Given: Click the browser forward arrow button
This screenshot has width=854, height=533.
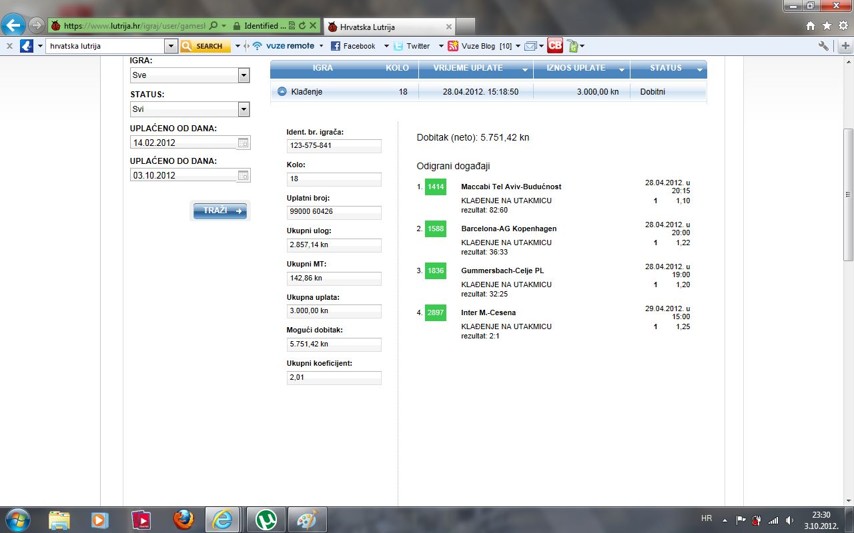Looking at the screenshot, I should [x=37, y=26].
